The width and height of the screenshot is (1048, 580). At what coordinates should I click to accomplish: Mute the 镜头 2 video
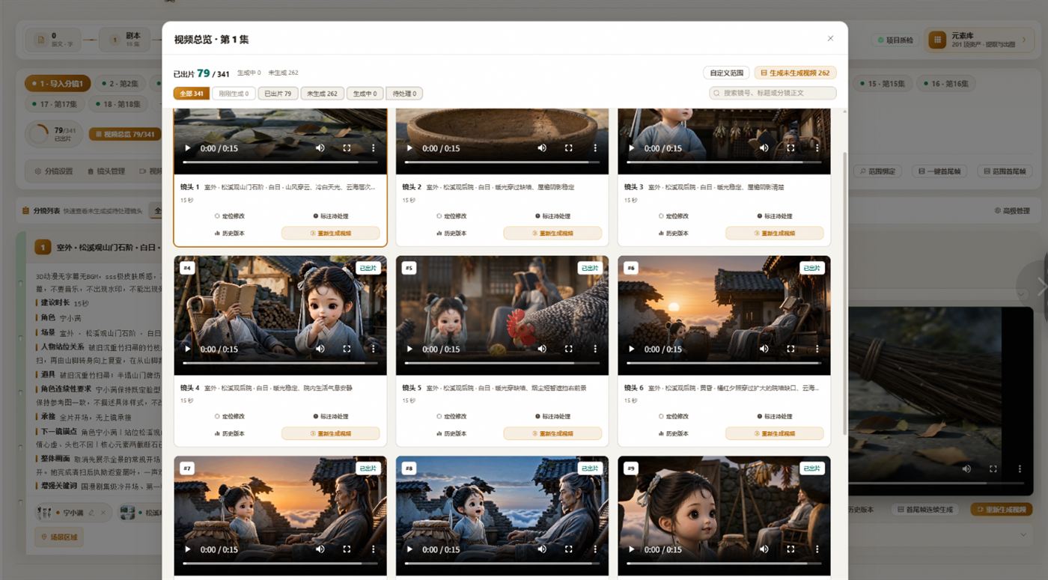pos(542,148)
